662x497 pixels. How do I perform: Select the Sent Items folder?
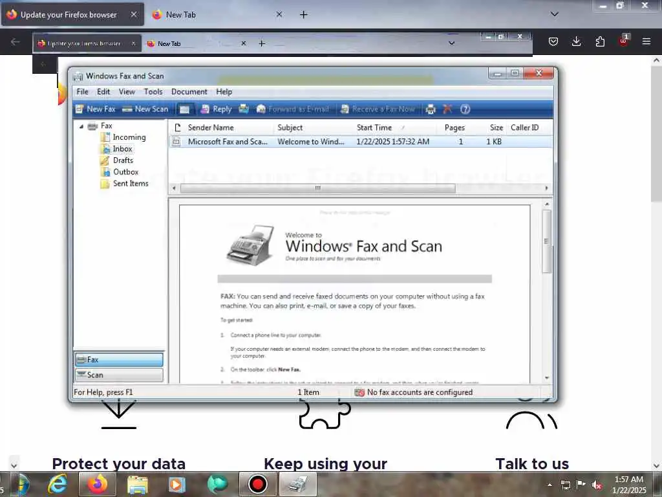pos(131,183)
